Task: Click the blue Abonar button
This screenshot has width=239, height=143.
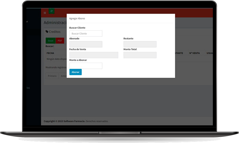Action: [75, 72]
